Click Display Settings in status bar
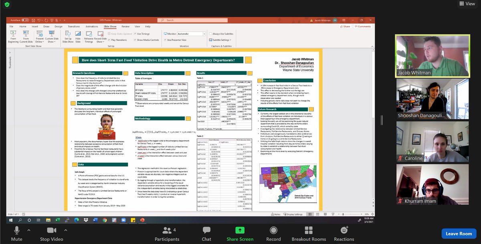The image size is (481, 244). (294, 214)
